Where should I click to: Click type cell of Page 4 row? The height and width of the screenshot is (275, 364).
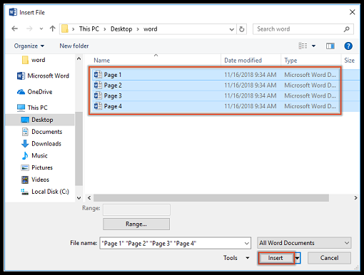[x=310, y=106]
